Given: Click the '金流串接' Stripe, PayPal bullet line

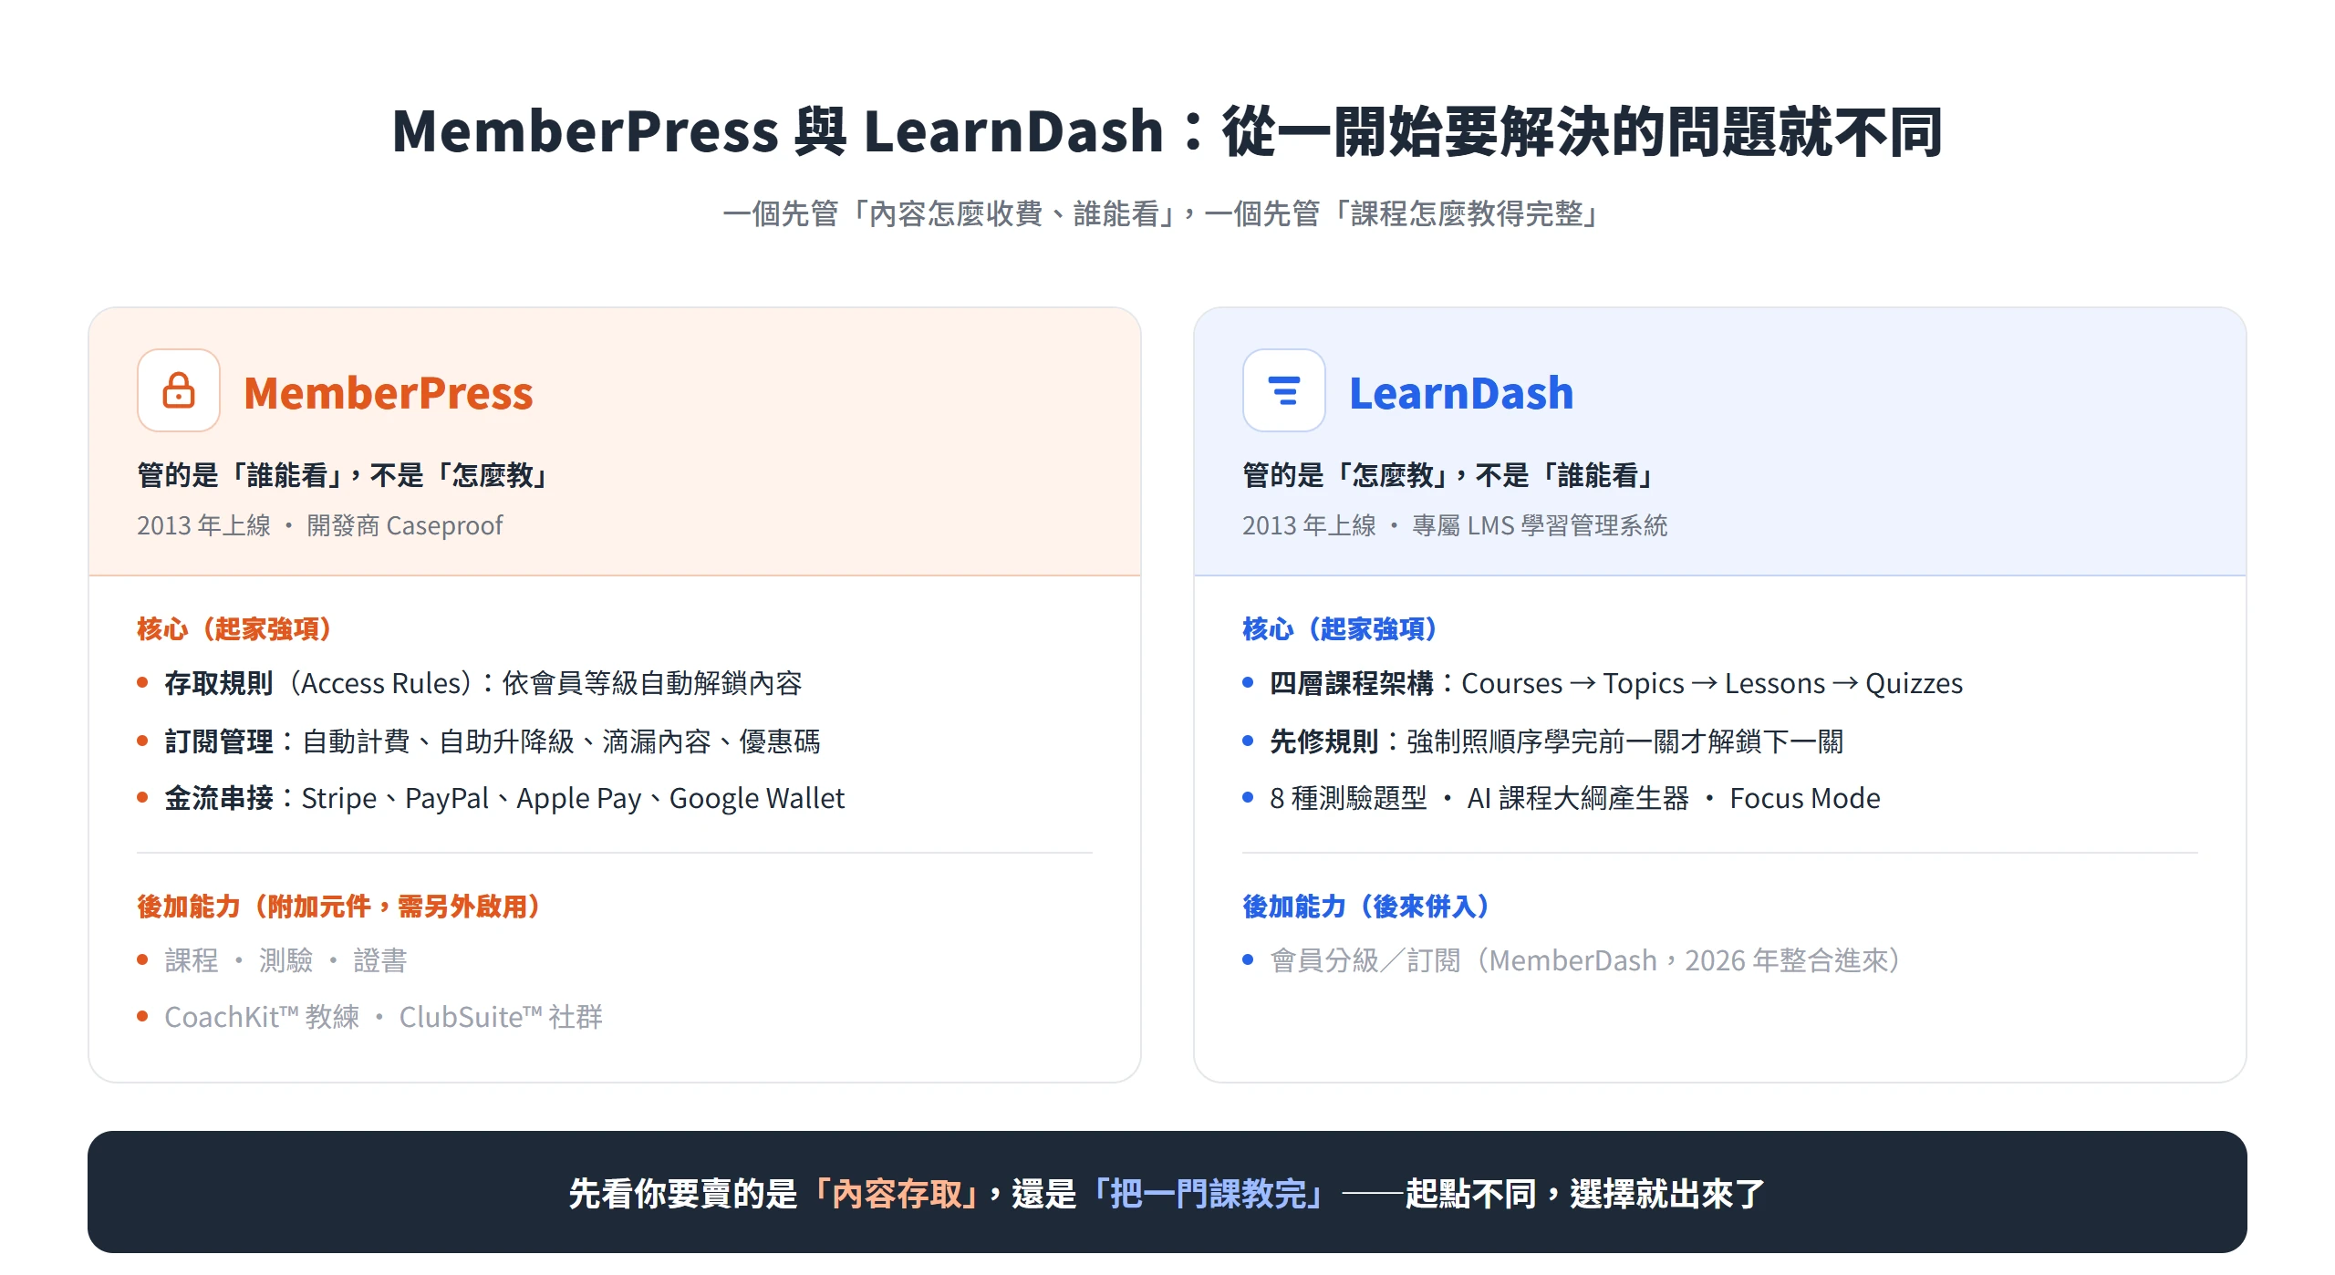Looking at the screenshot, I should click(x=491, y=798).
